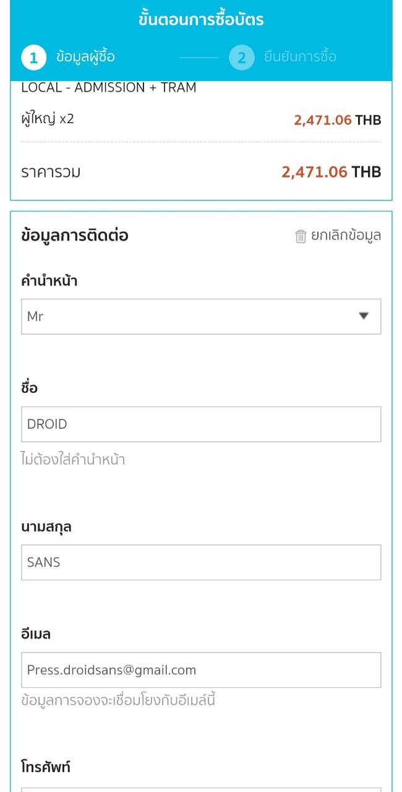Image resolution: width=402 pixels, height=792 pixels.
Task: Click the LOCAL - ADMISSION + TRAM text
Action: 109,88
